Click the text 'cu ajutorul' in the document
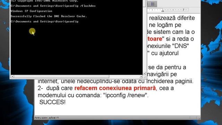This screenshot has width=222, height=125. coord(165,53)
